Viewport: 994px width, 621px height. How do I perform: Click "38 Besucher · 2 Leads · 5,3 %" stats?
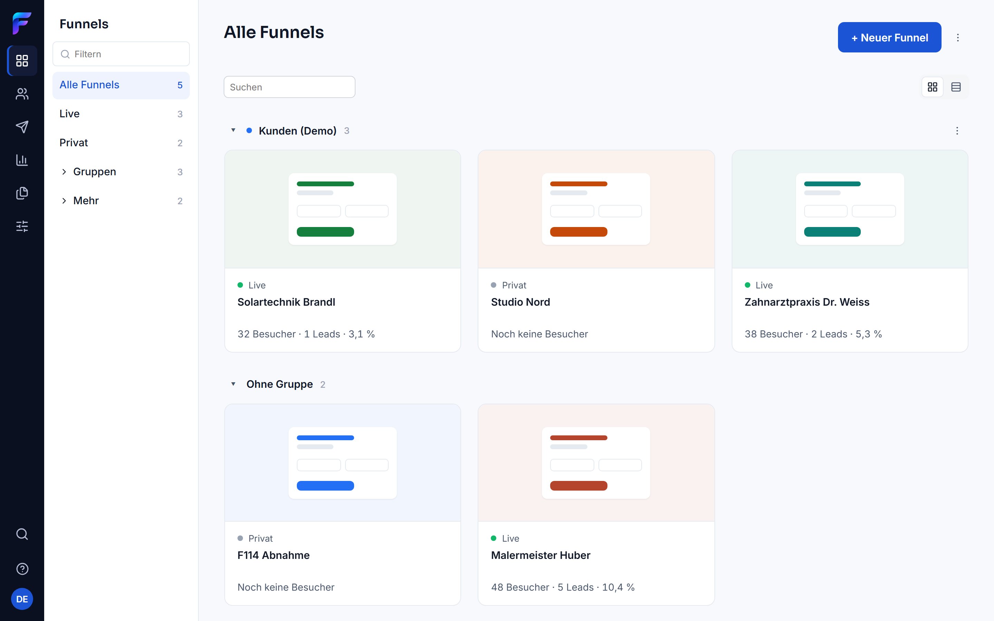[x=813, y=334]
